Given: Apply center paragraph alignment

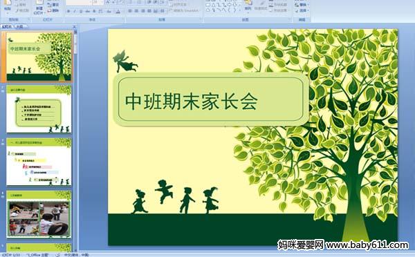Looking at the screenshot, I should [x=136, y=11].
